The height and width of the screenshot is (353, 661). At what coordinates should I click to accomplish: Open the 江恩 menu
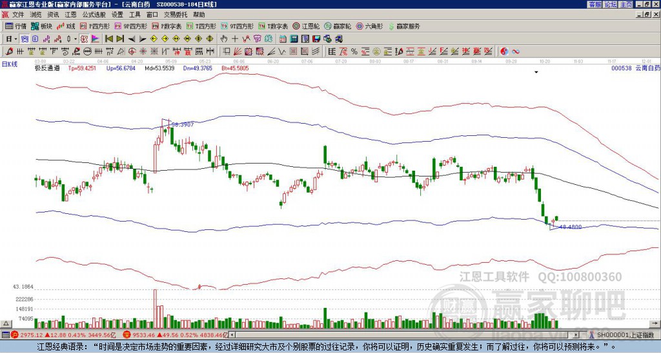pyautogui.click(x=71, y=15)
